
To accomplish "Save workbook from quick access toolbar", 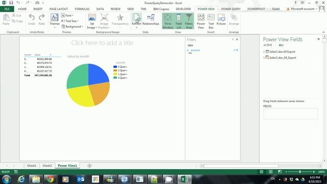I will tap(11, 3).
